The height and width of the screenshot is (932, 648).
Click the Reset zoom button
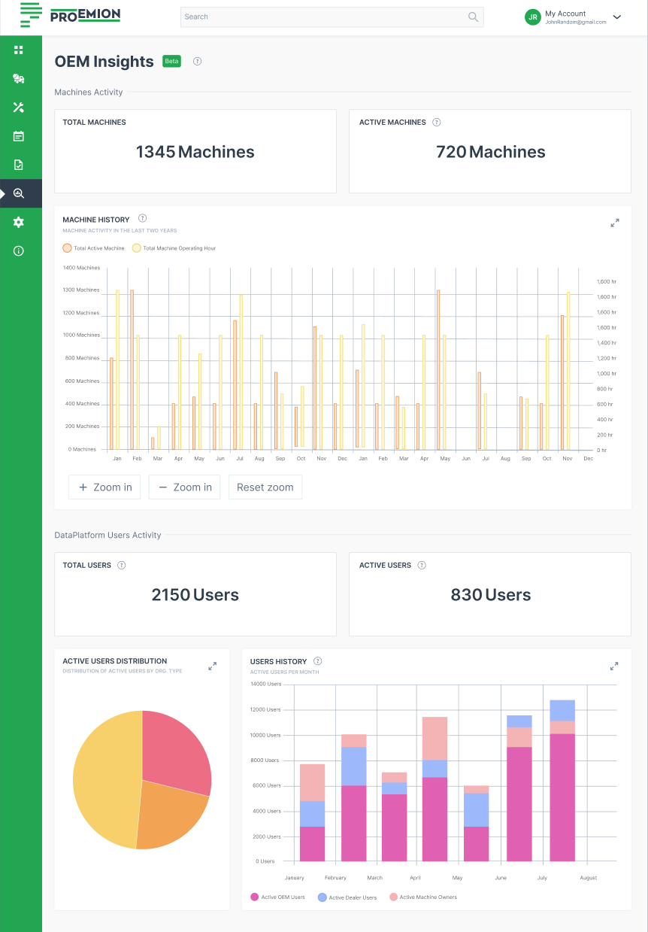click(x=265, y=487)
